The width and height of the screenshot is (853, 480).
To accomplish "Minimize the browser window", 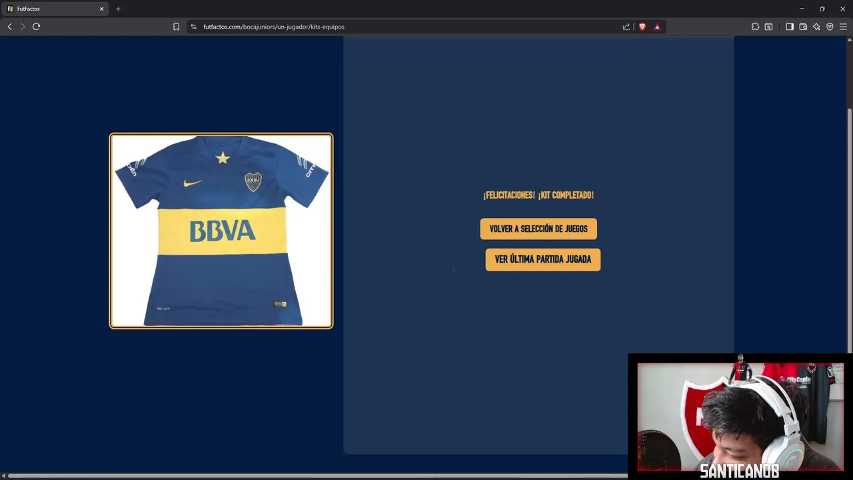I will 802,9.
